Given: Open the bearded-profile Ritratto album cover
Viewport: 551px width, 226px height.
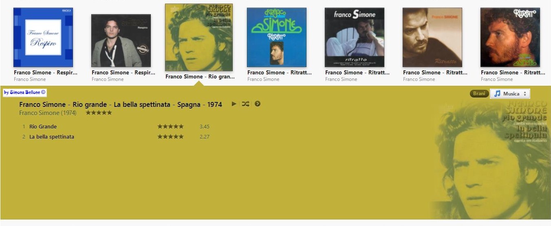Looking at the screenshot, I should [x=510, y=37].
